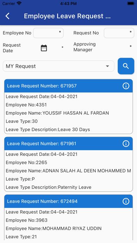Open the MY Request filter combo box

[x=58, y=66]
